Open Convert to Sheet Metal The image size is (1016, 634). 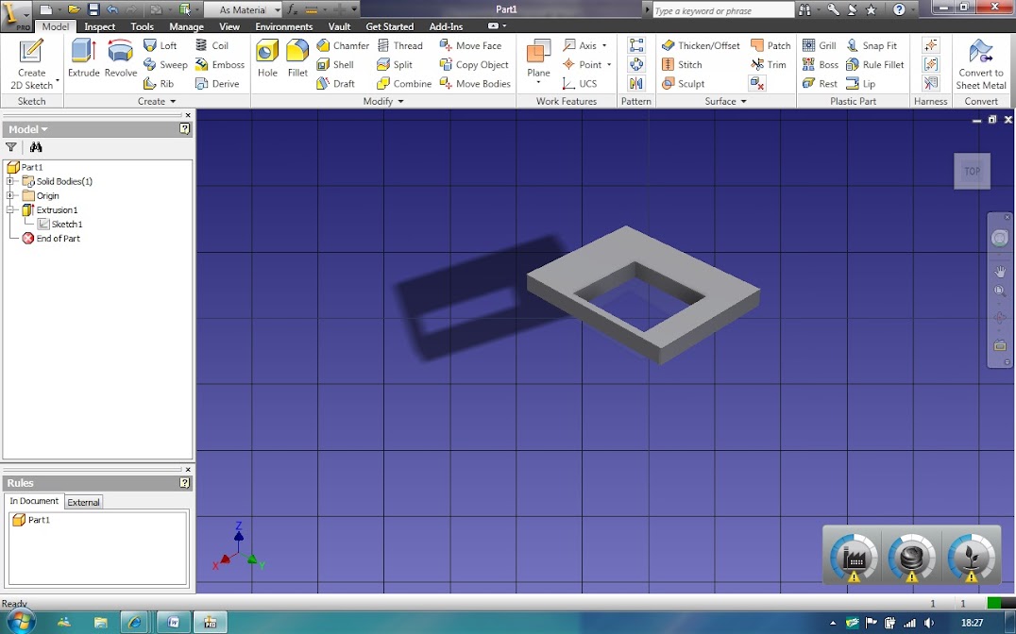point(980,65)
